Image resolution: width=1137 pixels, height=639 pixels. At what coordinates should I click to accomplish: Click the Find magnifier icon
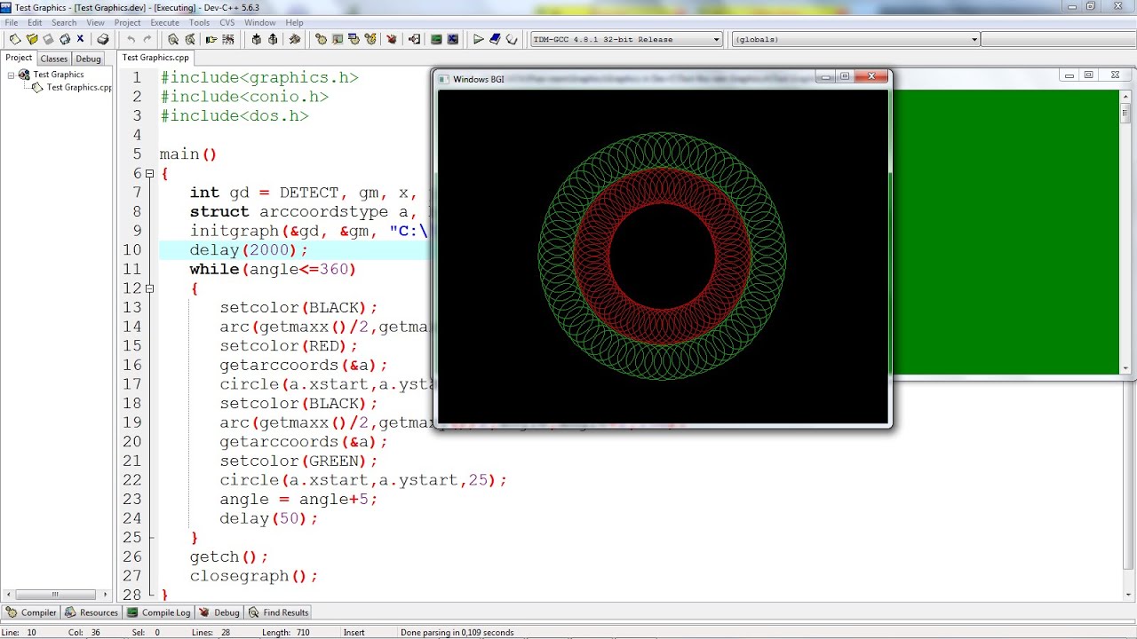[173, 39]
